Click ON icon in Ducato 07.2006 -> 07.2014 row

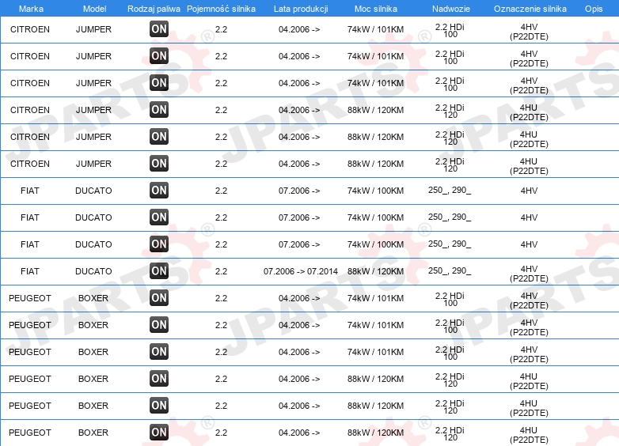coord(159,271)
